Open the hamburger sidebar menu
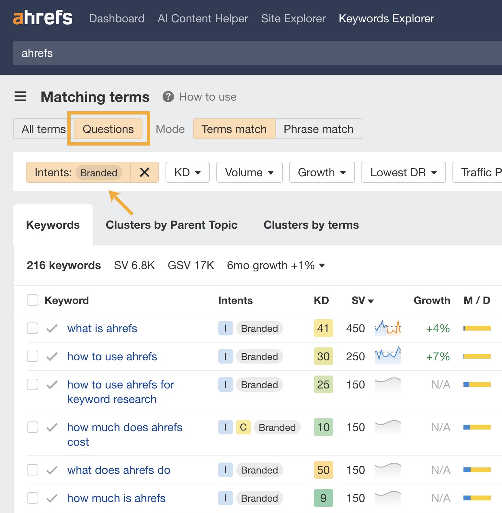Viewport: 502px width, 513px height. [x=20, y=96]
